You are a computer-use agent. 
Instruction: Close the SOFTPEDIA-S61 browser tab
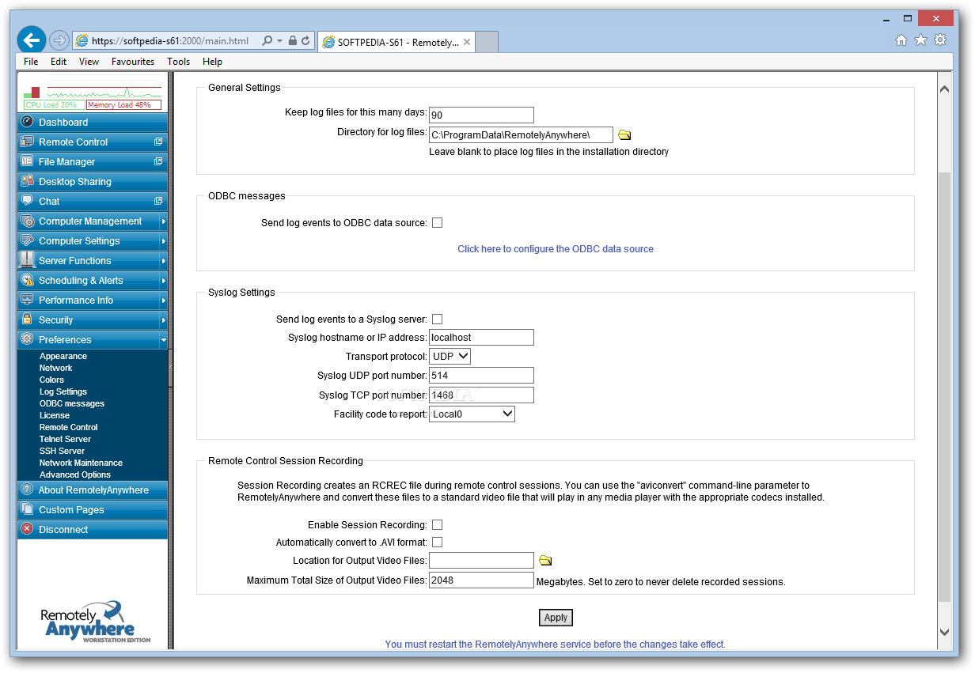coord(467,42)
